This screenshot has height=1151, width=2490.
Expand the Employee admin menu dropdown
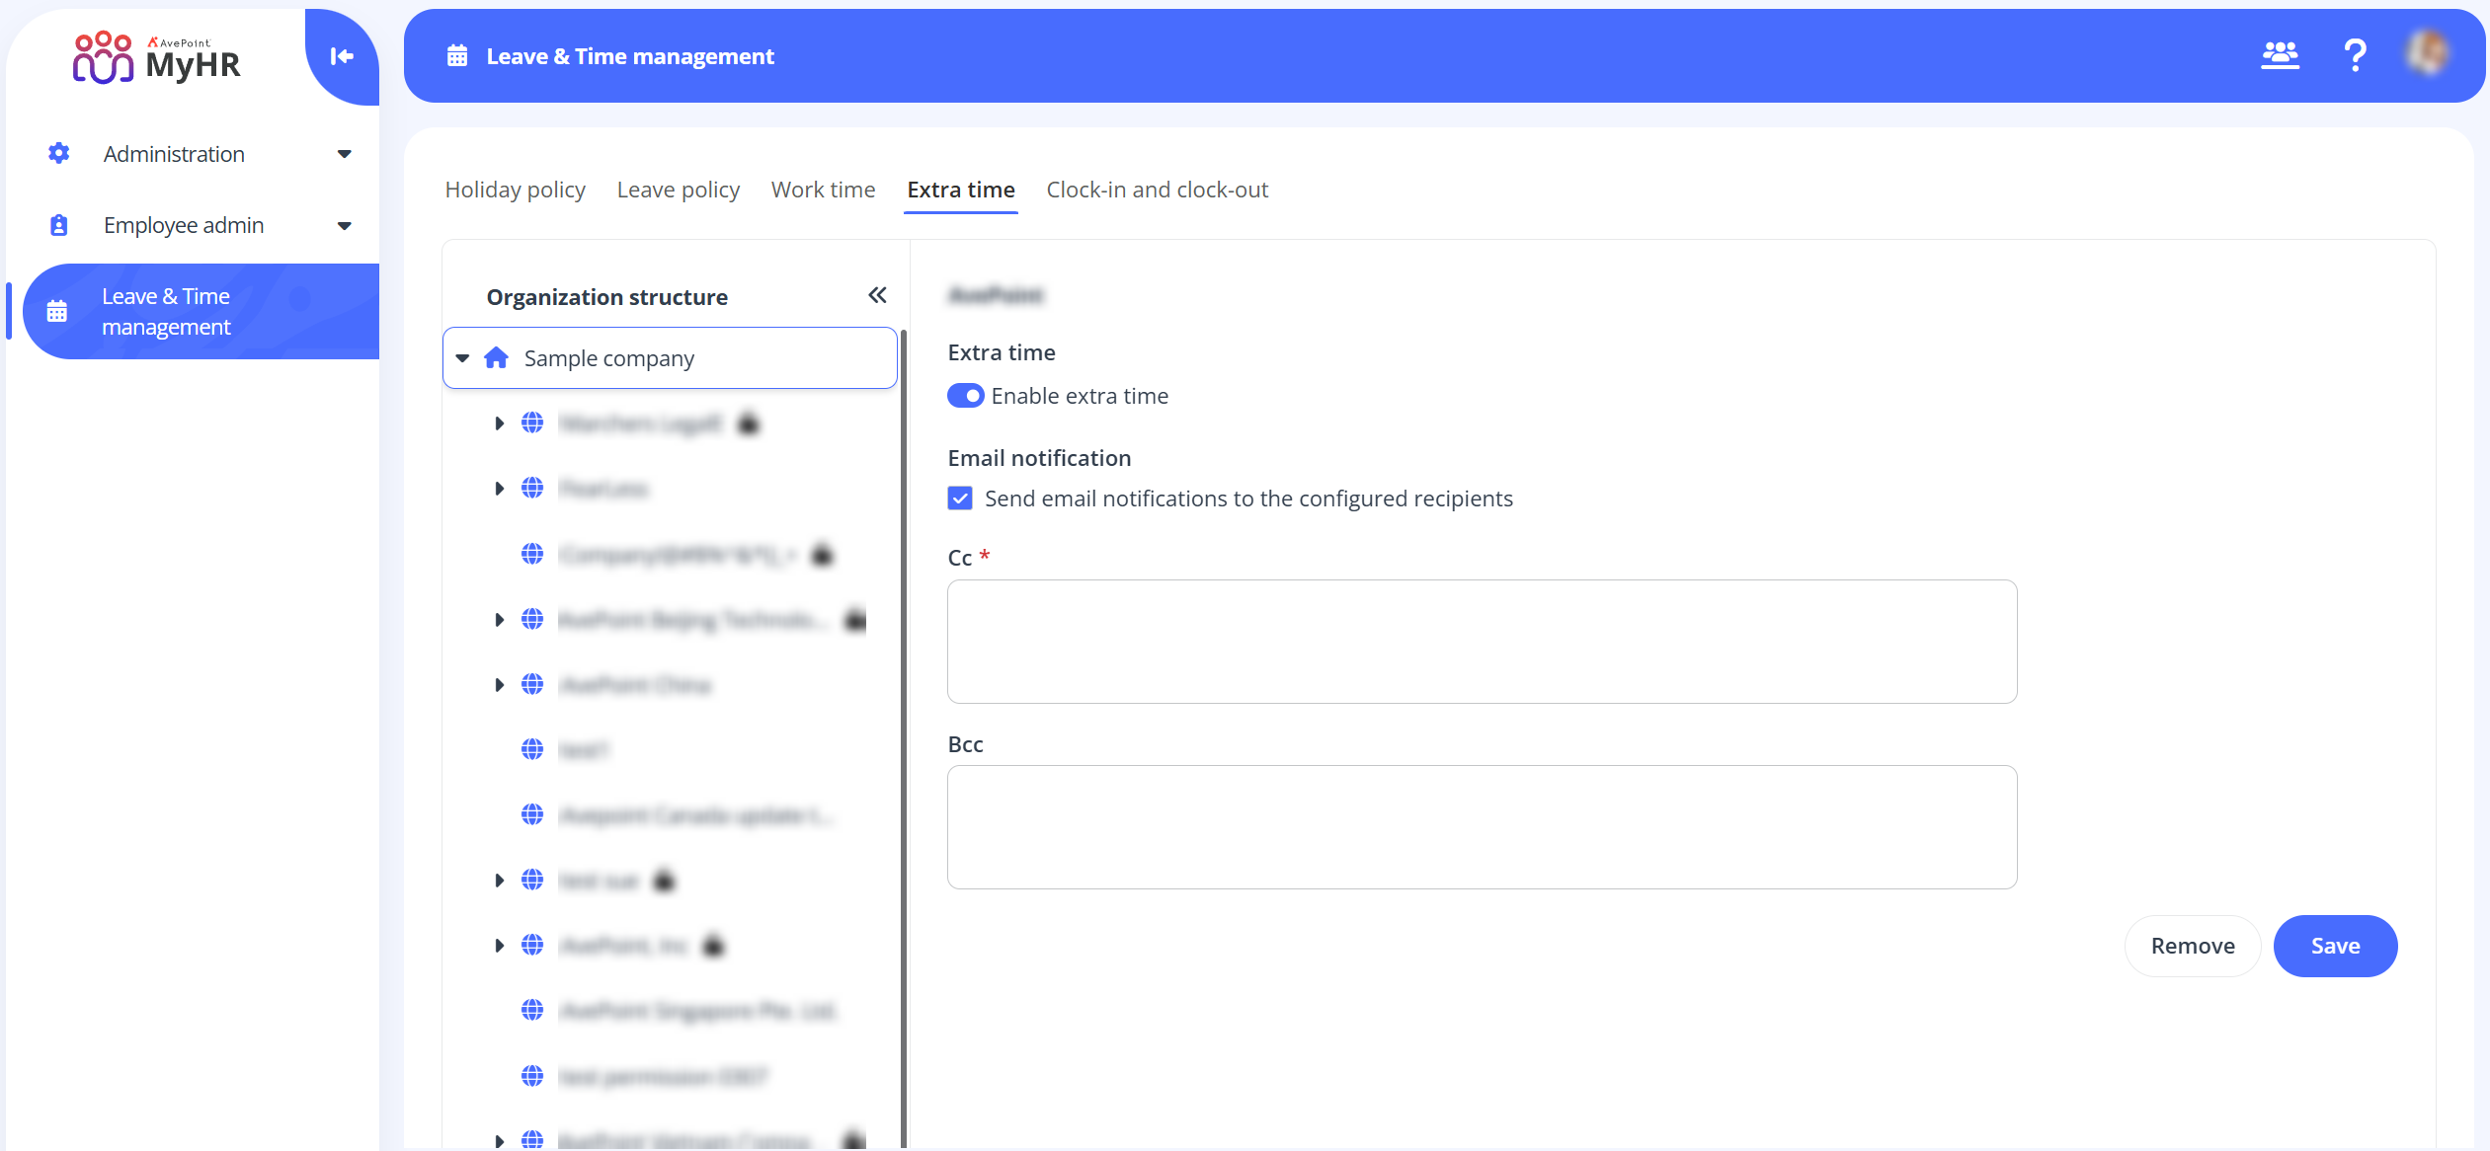coord(344,226)
